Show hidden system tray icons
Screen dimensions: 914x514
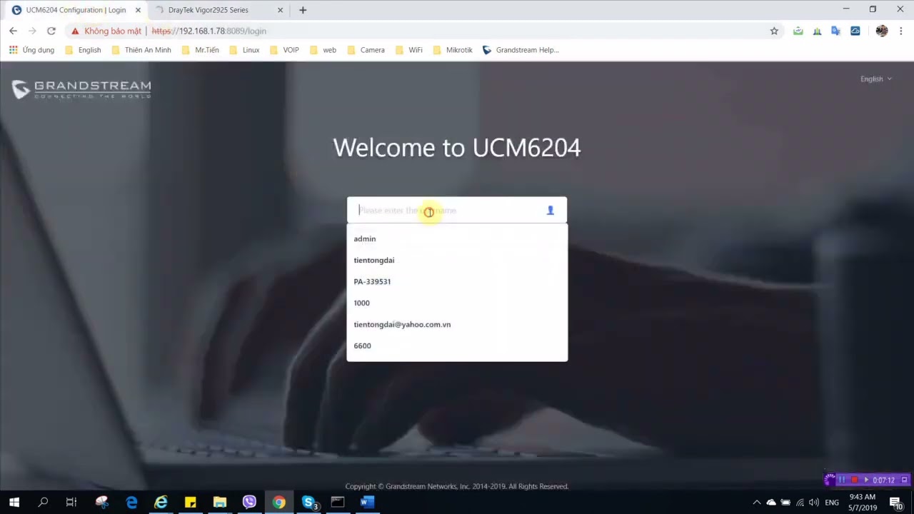tap(757, 503)
